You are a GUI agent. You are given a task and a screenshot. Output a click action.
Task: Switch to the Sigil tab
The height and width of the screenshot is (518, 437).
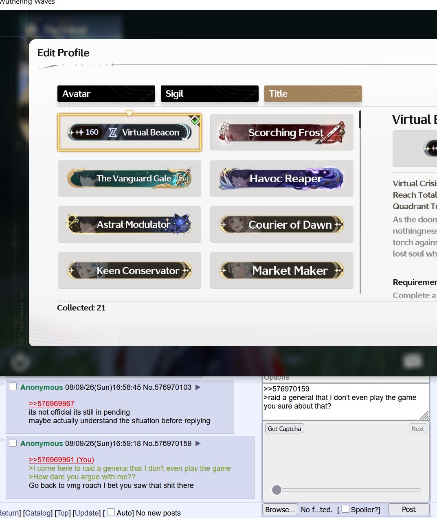[209, 94]
